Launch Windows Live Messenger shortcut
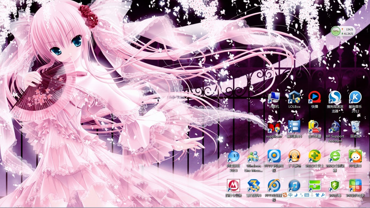Viewport: 370px width, 208px height. (x=254, y=161)
